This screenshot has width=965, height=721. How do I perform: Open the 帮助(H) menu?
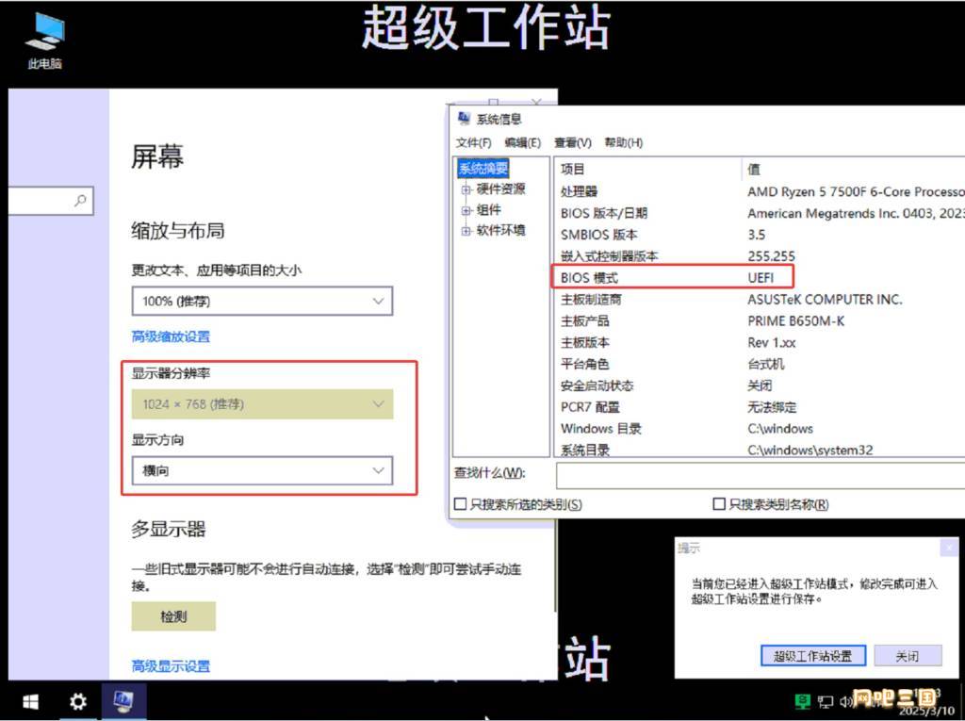tap(623, 143)
